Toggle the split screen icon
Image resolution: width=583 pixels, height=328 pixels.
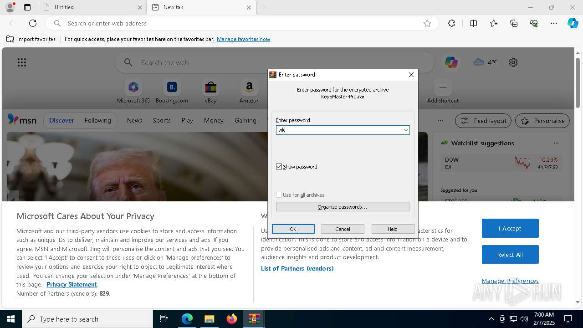(x=473, y=23)
